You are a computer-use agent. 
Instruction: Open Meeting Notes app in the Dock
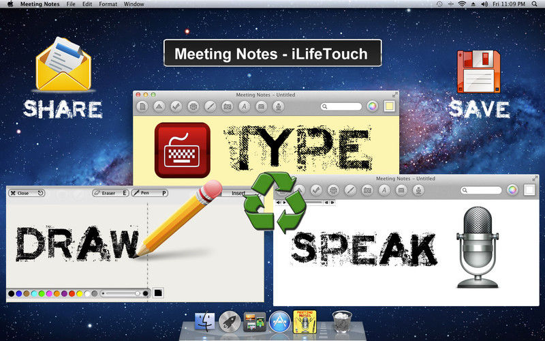point(305,321)
